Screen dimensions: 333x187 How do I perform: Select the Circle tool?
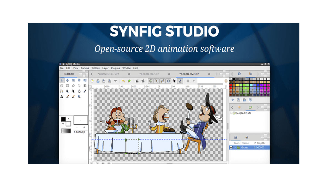click(62, 86)
